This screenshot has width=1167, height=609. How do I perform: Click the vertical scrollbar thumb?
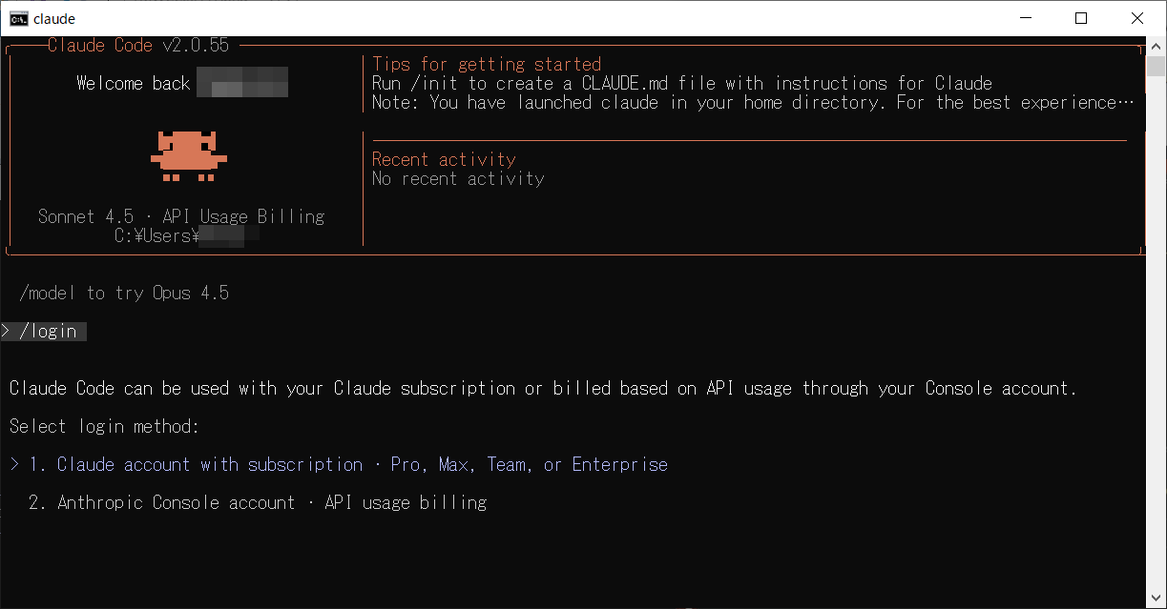point(1157,67)
